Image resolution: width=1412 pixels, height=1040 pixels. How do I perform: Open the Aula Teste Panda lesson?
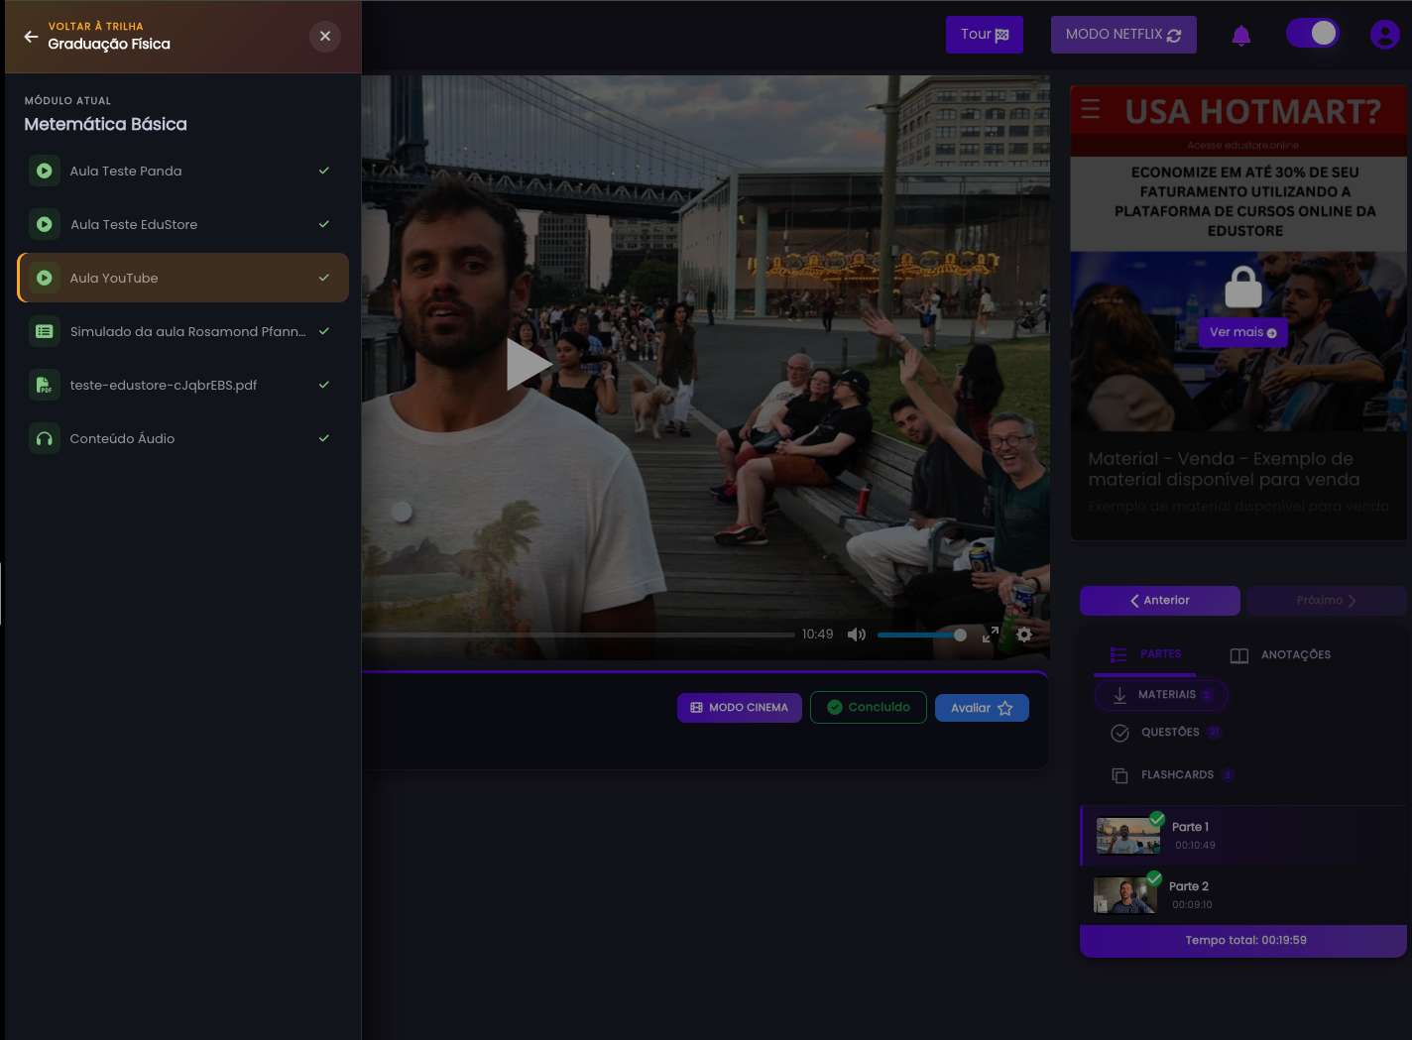(183, 171)
